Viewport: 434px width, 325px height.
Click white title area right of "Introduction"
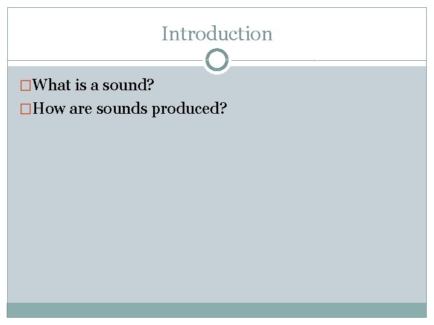pos(350,33)
